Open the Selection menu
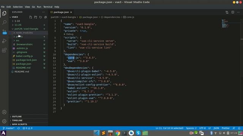 pyautogui.click(x=18, y=7)
